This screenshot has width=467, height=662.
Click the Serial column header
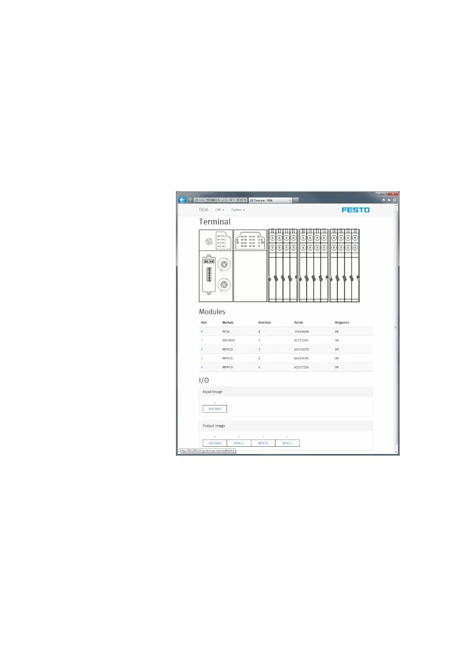click(x=298, y=323)
